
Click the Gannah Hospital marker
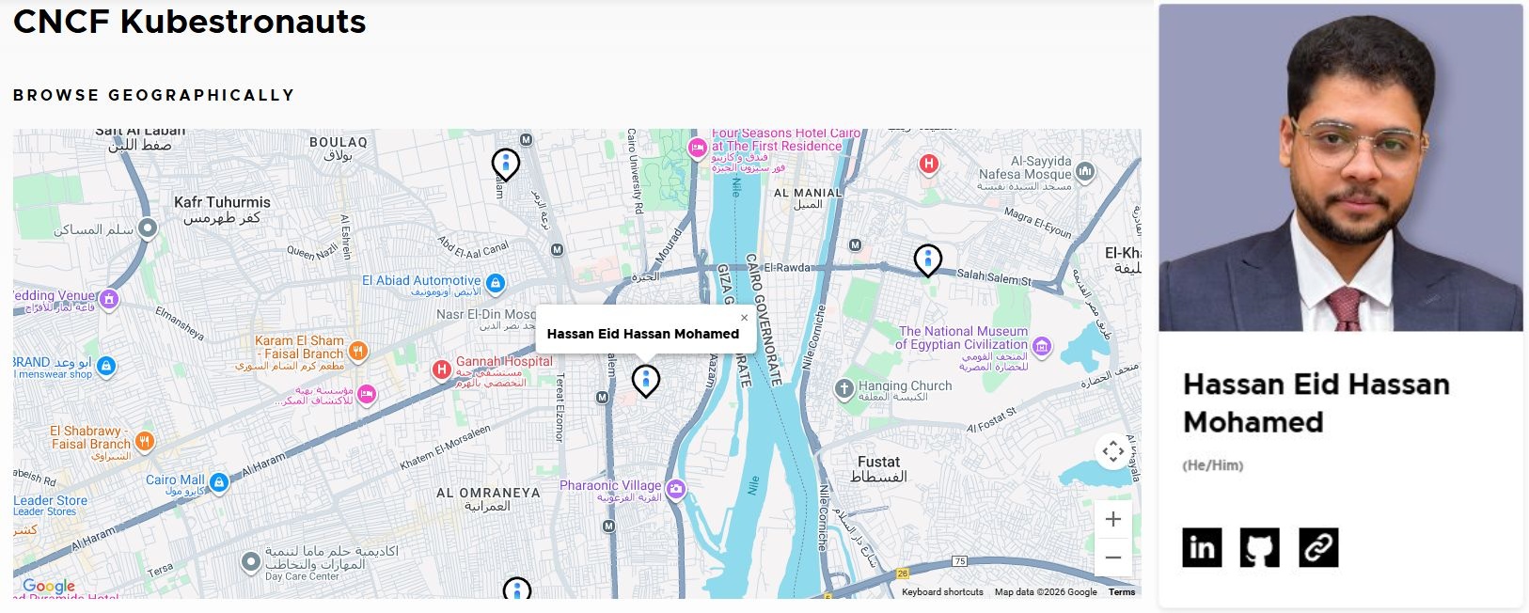tap(442, 369)
